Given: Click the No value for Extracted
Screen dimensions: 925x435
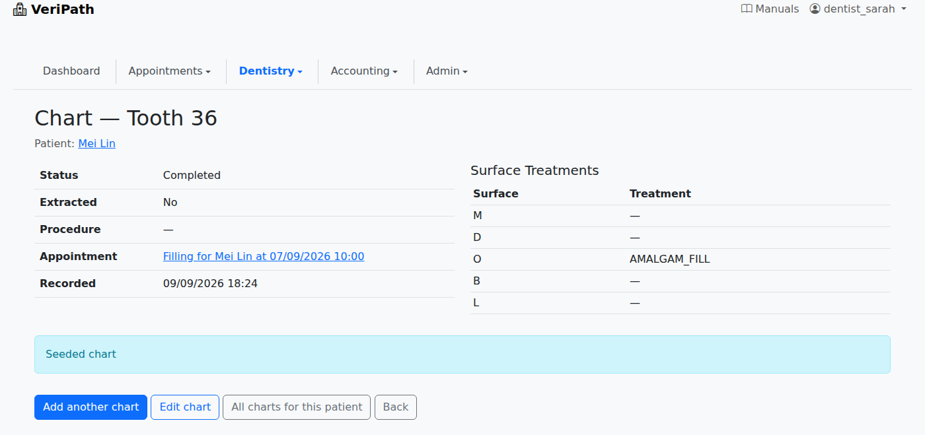Looking at the screenshot, I should [x=170, y=202].
